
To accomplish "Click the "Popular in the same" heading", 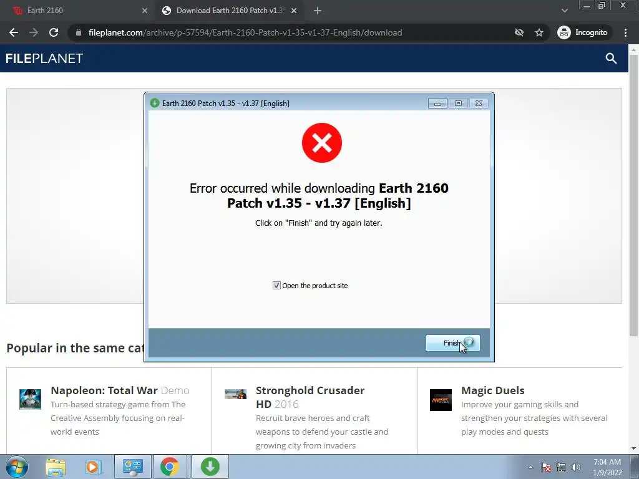I will coord(76,348).
